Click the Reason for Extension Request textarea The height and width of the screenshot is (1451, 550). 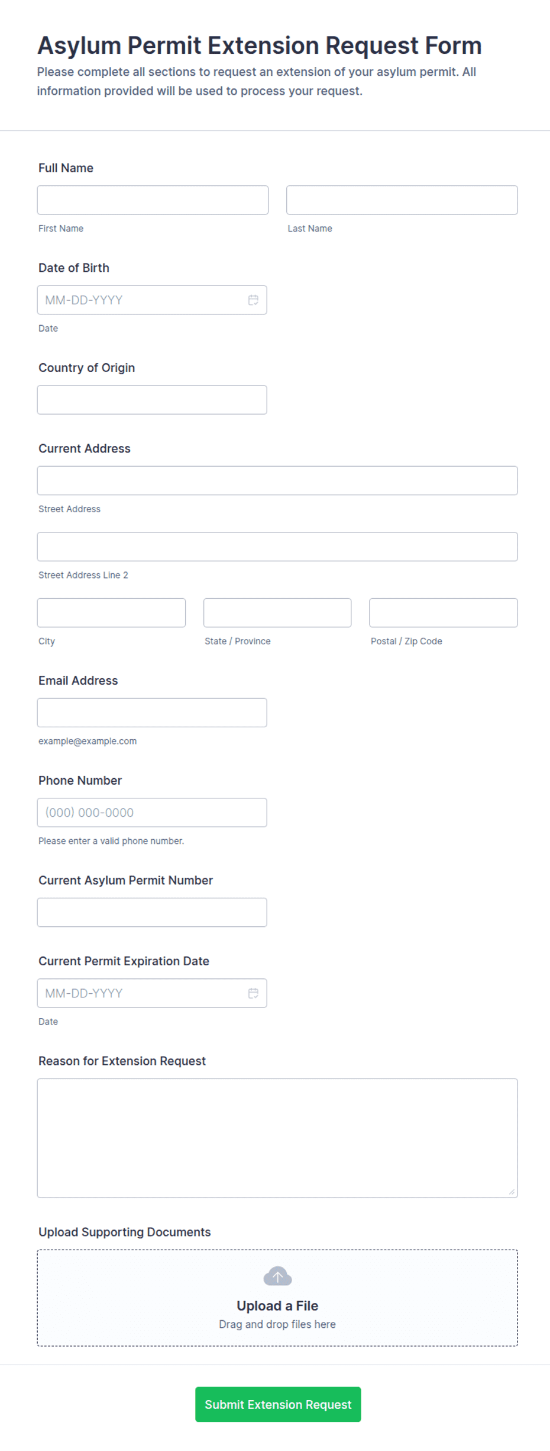click(x=277, y=1138)
